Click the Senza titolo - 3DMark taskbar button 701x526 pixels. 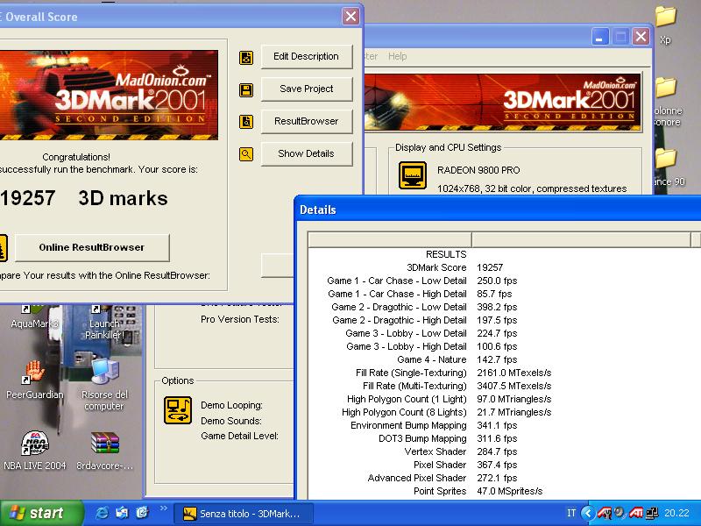244,514
